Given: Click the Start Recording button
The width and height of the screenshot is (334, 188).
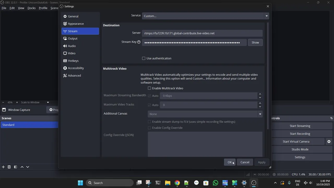Looking at the screenshot, I should coord(300,134).
